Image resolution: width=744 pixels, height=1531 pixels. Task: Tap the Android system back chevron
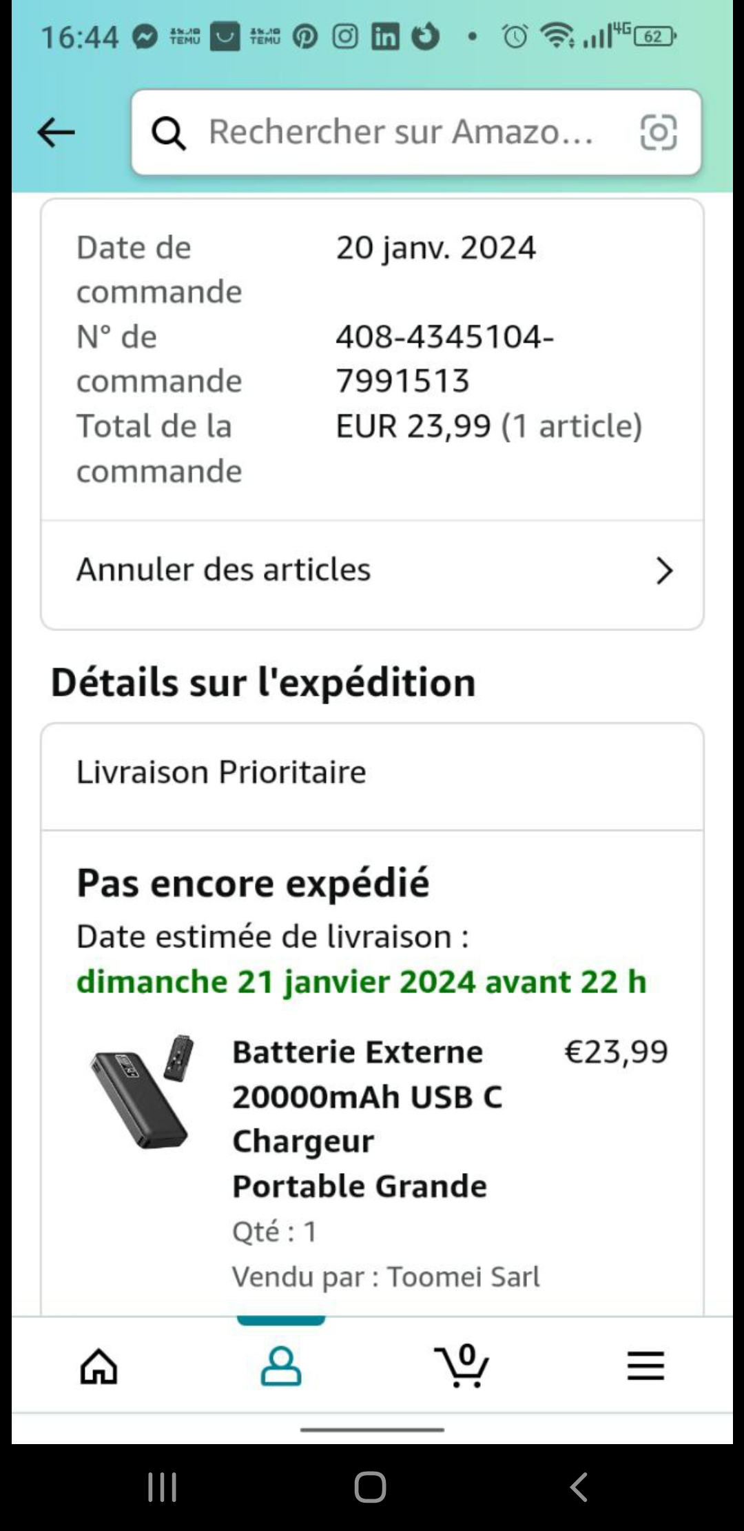pos(579,1487)
